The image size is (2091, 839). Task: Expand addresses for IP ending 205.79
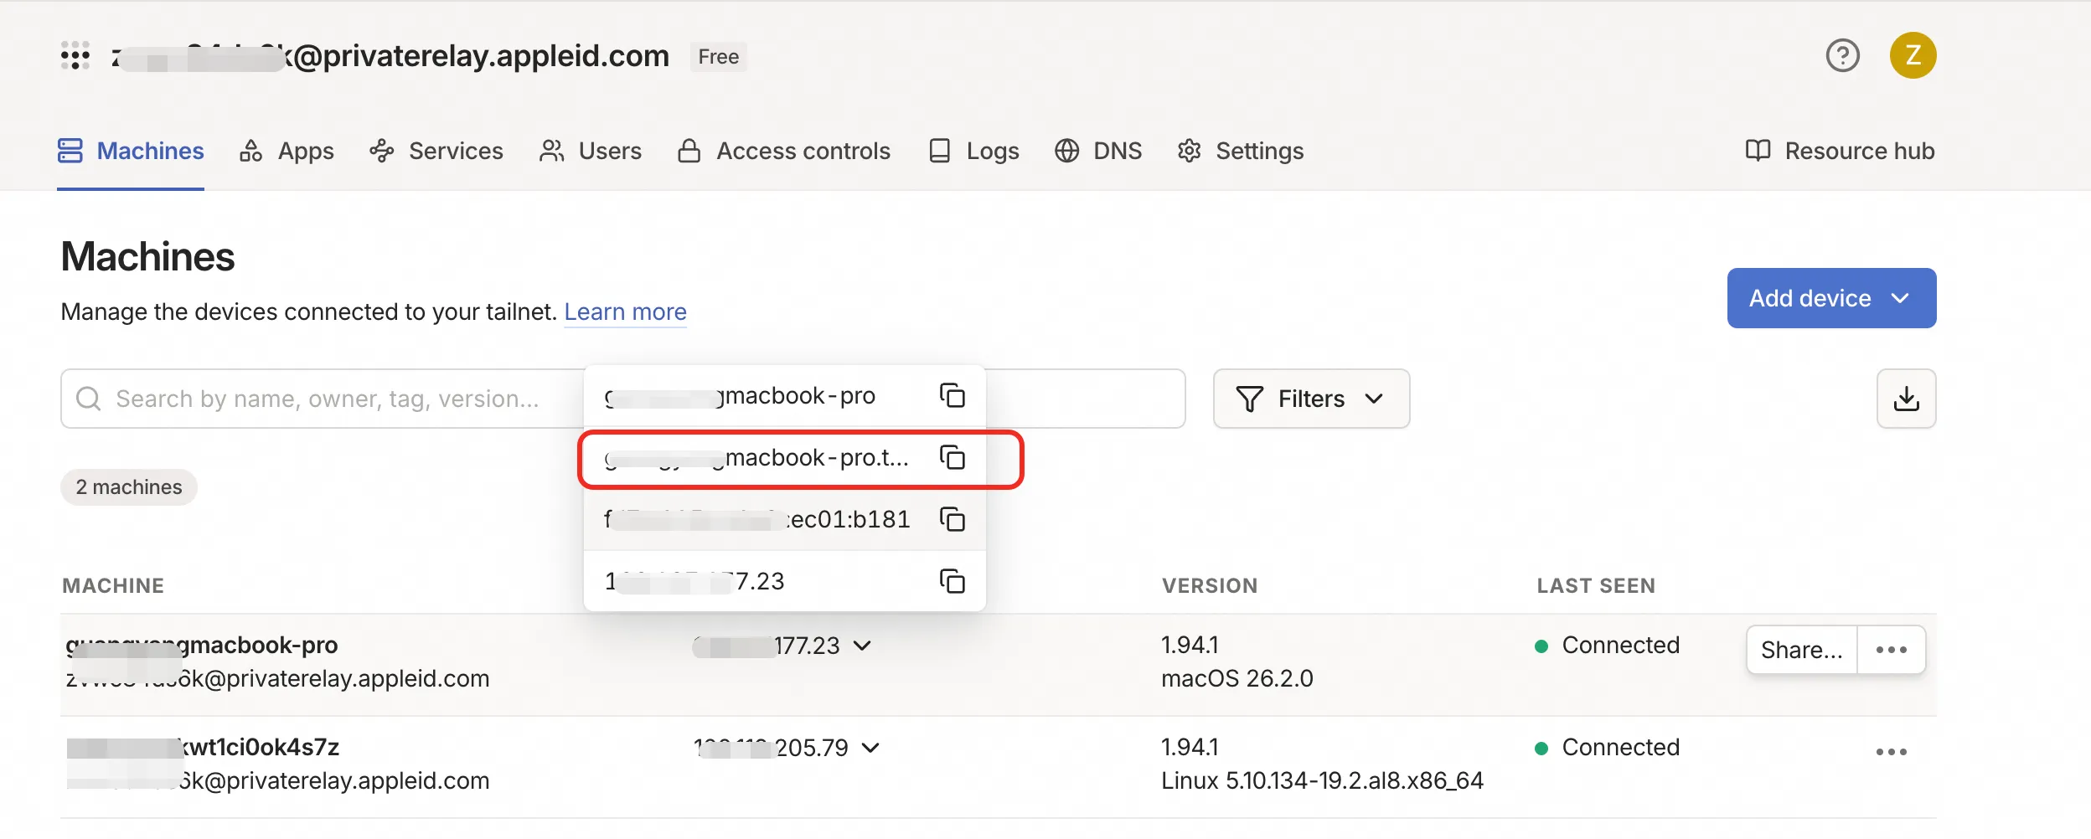870,748
